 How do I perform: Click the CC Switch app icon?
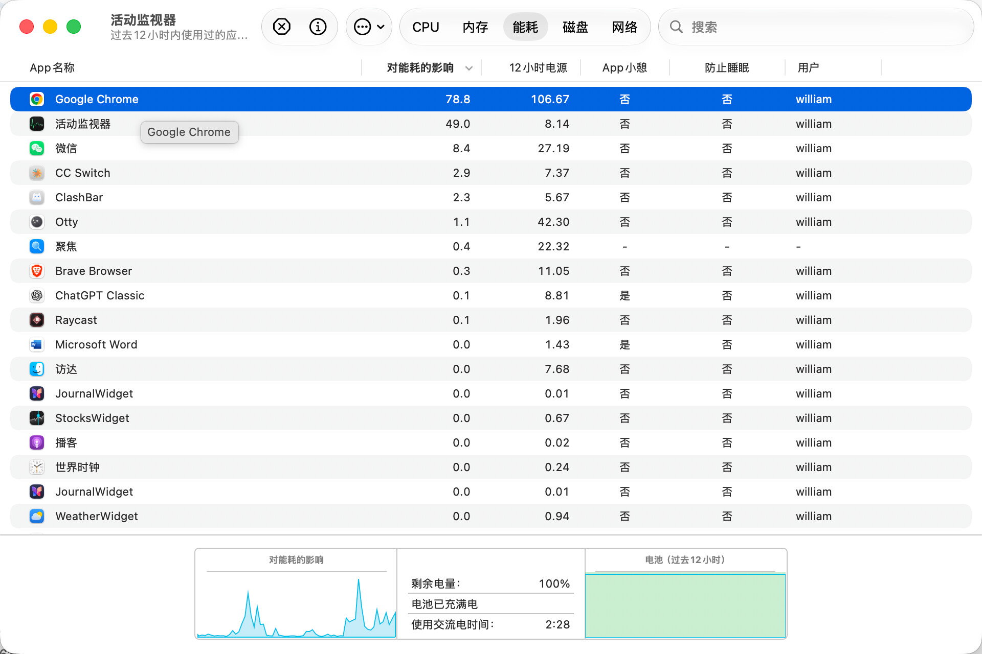pyautogui.click(x=37, y=173)
